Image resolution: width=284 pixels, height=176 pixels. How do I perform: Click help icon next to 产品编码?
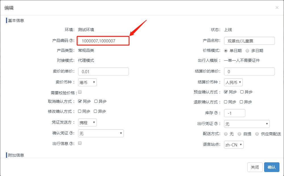[x=71, y=41]
